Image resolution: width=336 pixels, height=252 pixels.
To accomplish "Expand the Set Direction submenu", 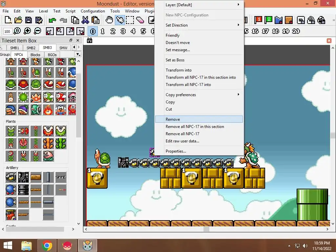I will point(199,25).
